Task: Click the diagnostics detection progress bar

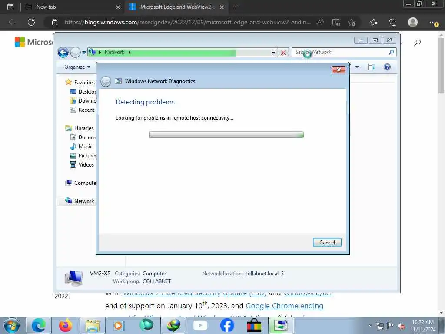Action: (226, 135)
